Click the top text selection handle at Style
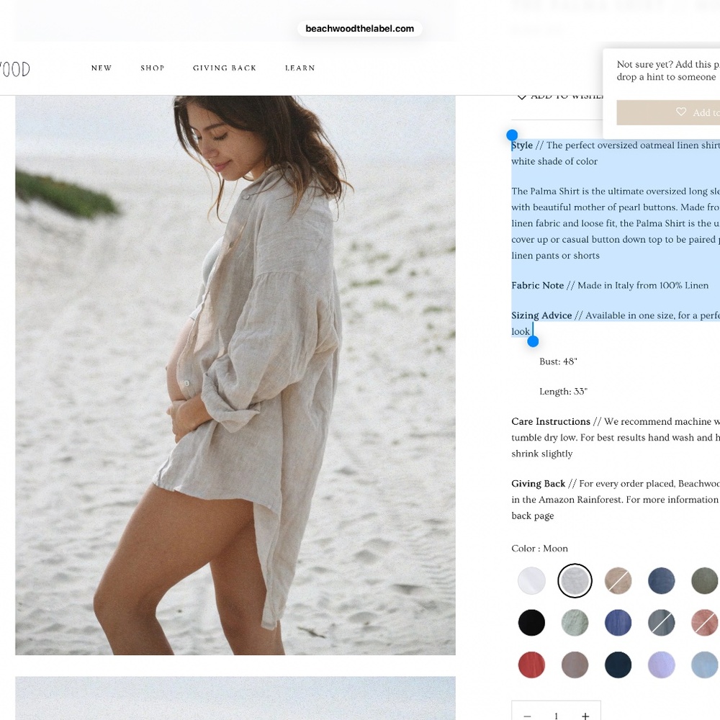This screenshot has height=720, width=720. pos(512,135)
